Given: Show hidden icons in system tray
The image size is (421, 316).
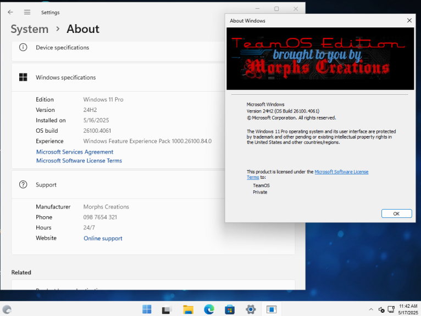Looking at the screenshot, I should tap(371, 309).
